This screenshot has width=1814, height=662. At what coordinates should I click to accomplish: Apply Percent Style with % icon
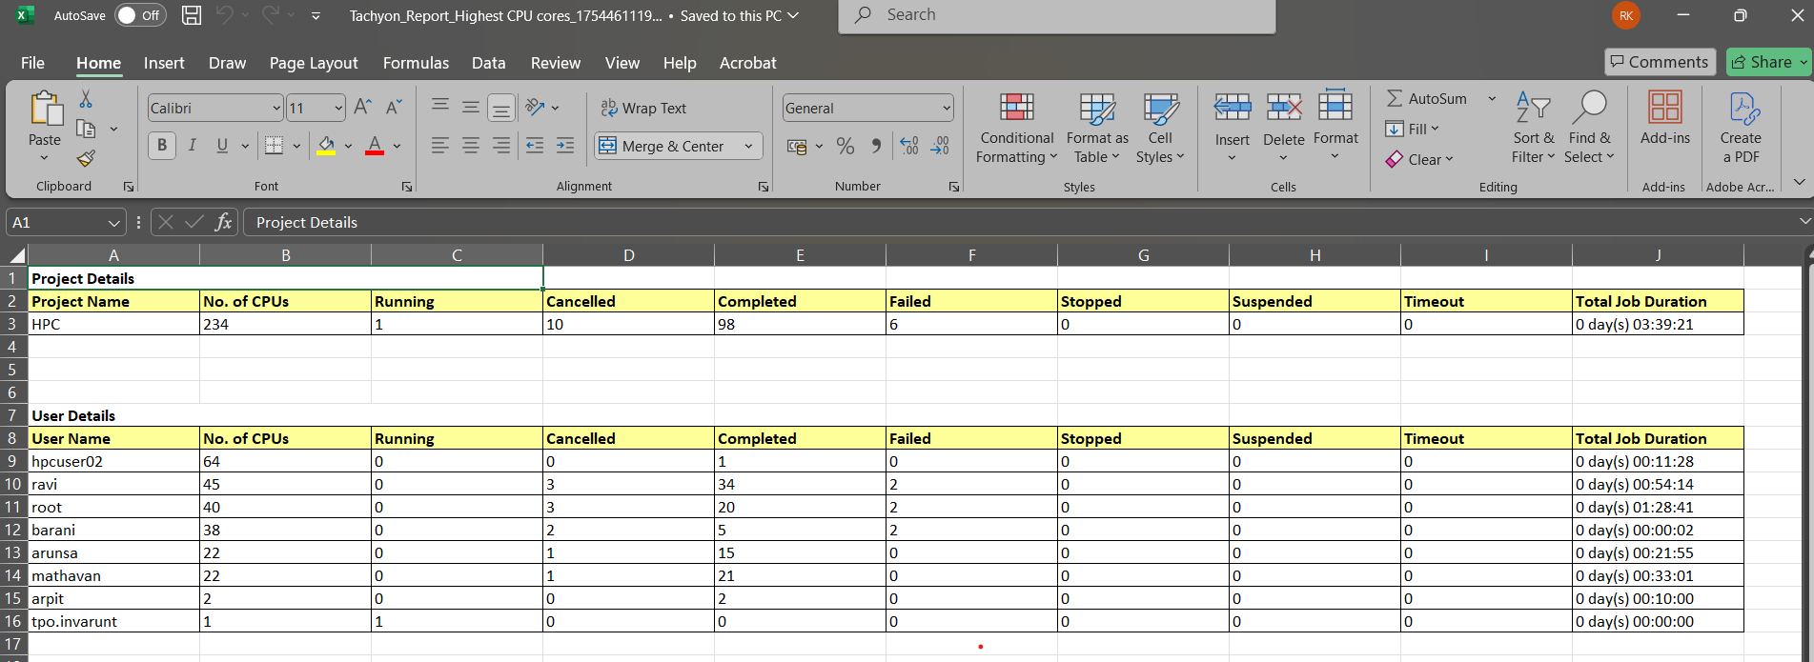coord(846,146)
